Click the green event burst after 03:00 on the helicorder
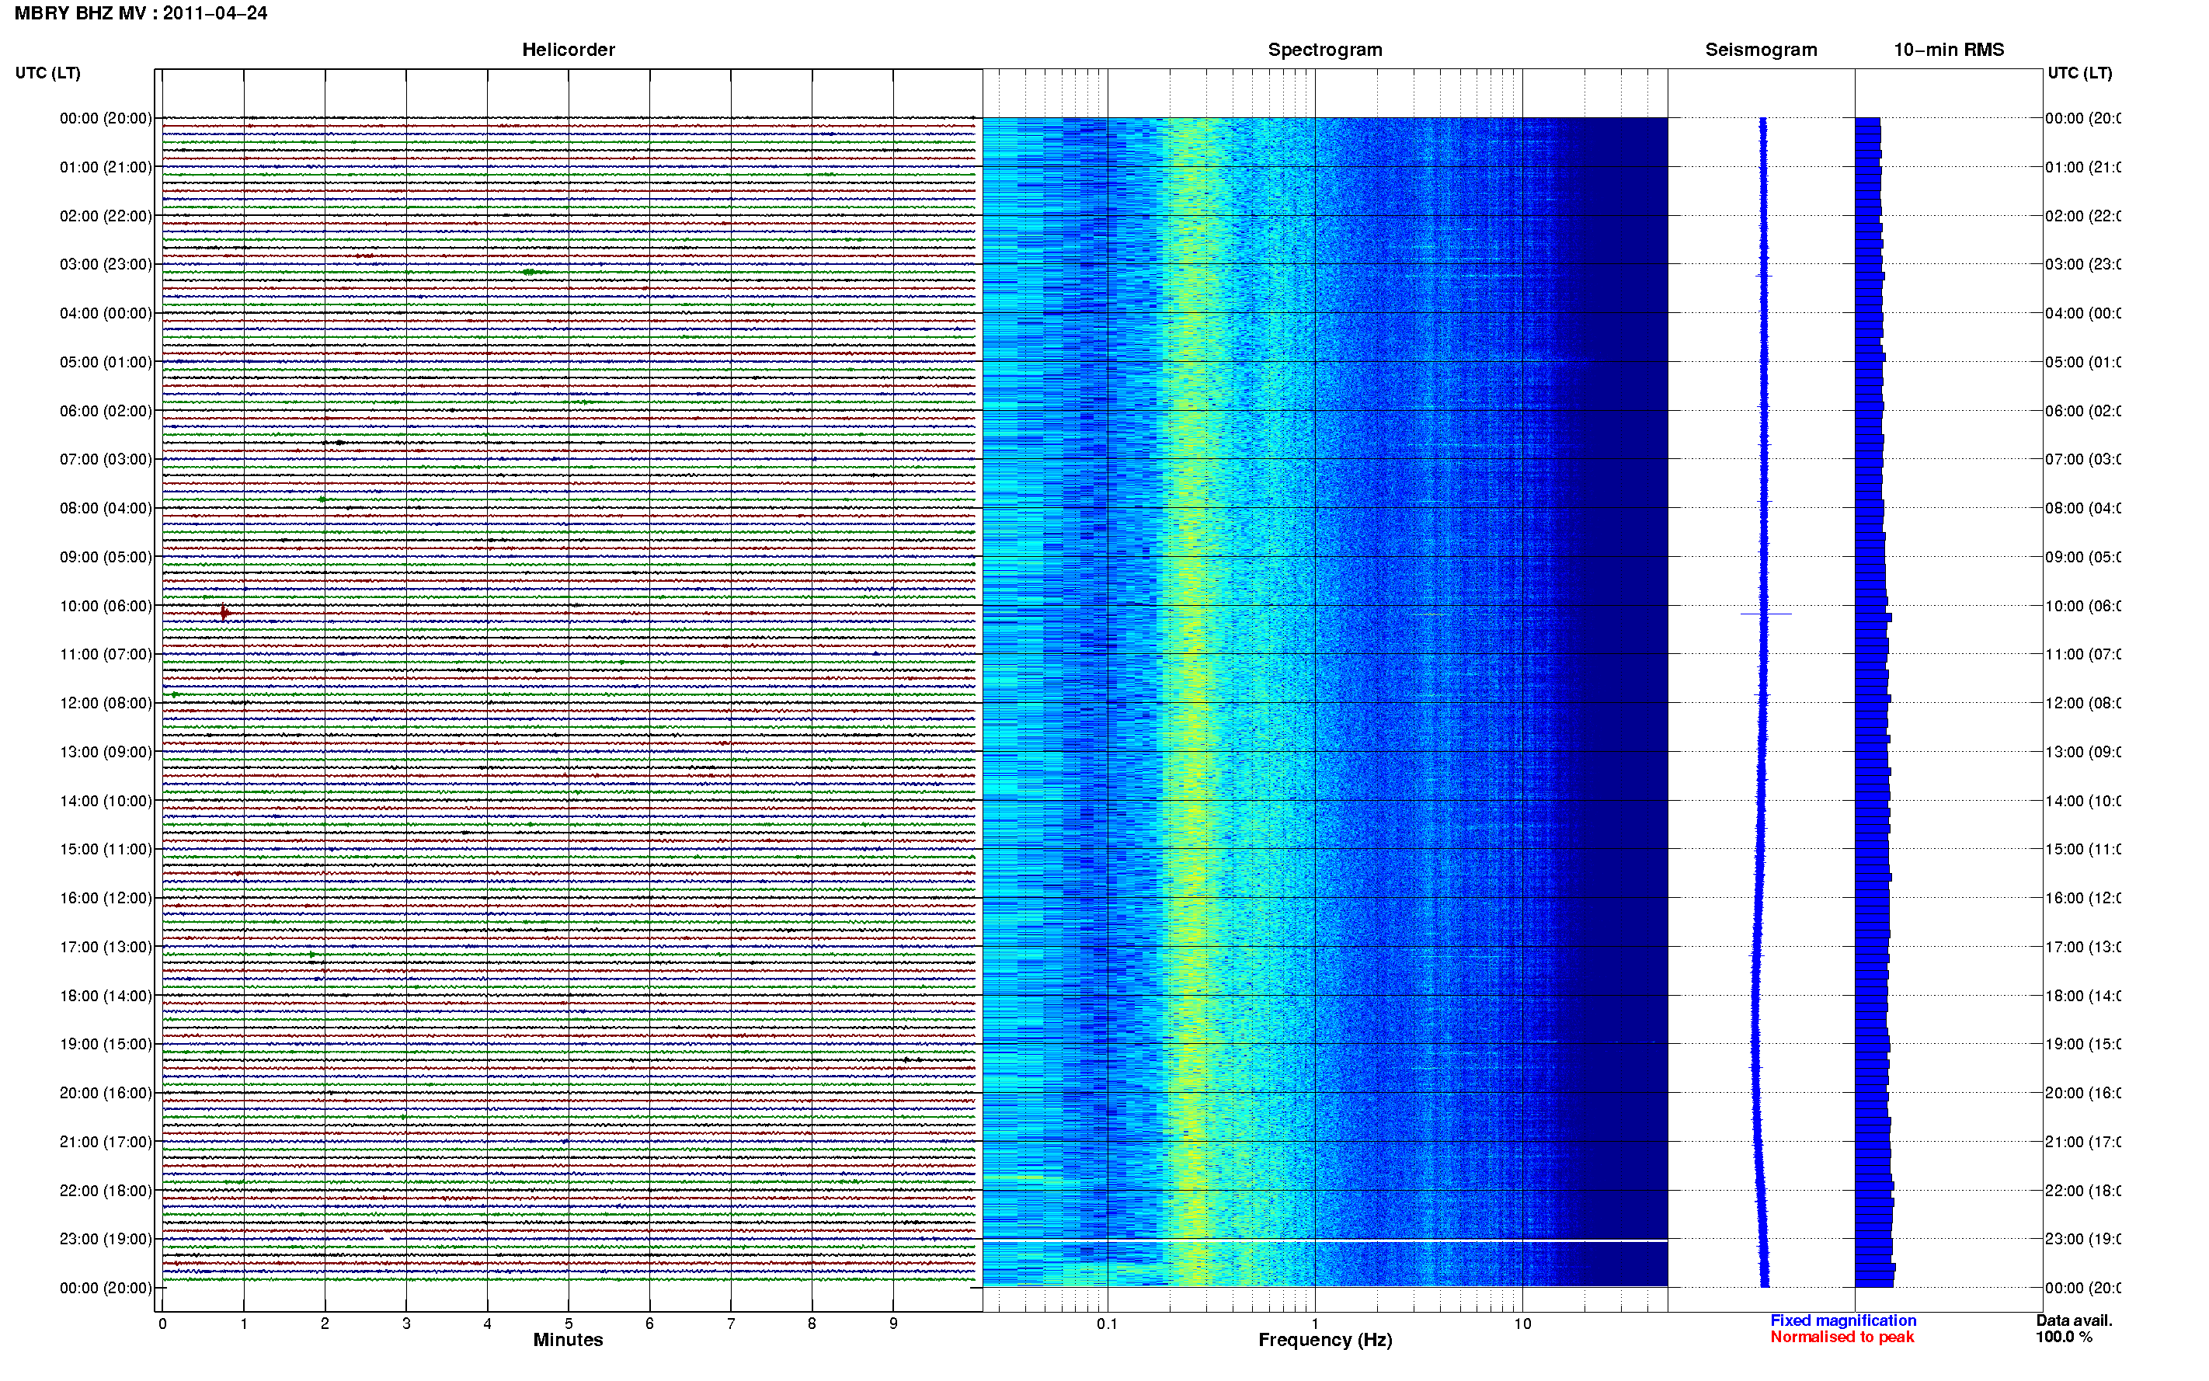The width and height of the screenshot is (2209, 1381). pos(530,272)
